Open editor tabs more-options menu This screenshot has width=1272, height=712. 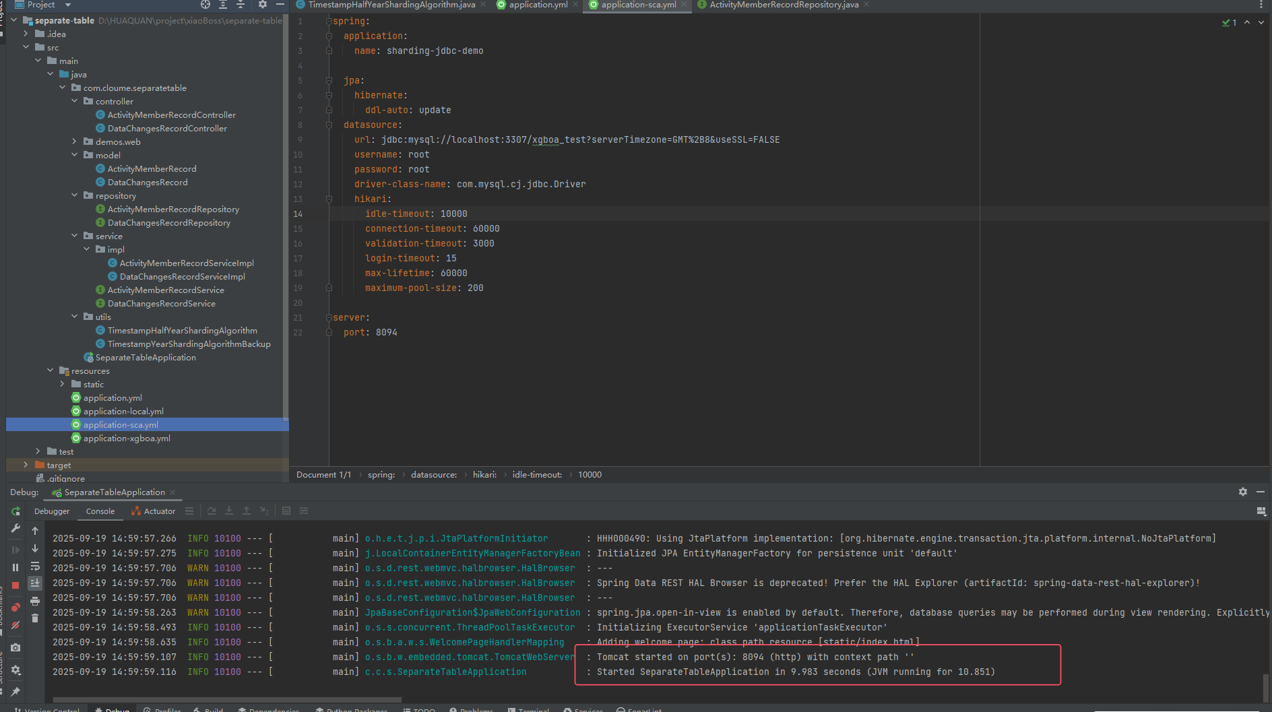pyautogui.click(x=1261, y=5)
